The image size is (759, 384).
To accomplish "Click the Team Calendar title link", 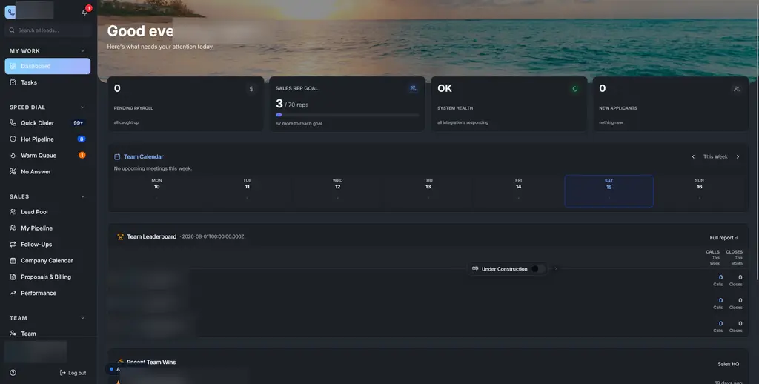I will tap(143, 157).
